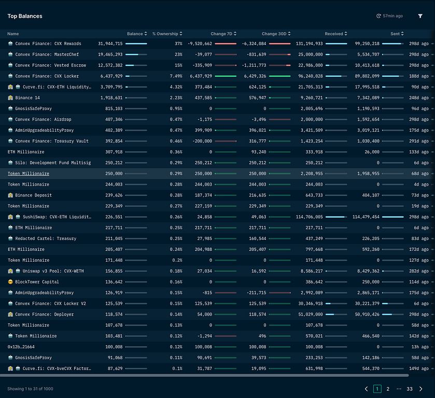The image size is (435, 398).
Task: Sort by Change 30D column header
Action: pyautogui.click(x=276, y=34)
